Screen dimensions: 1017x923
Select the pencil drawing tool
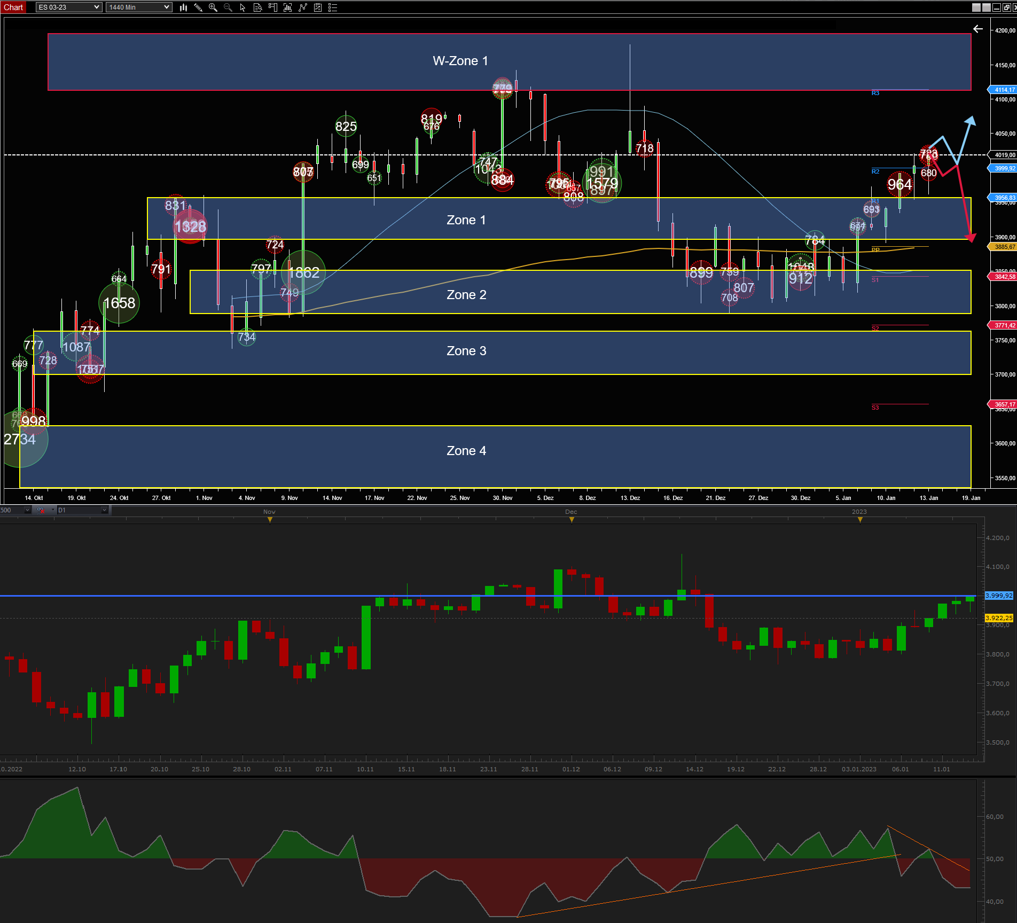click(x=198, y=7)
